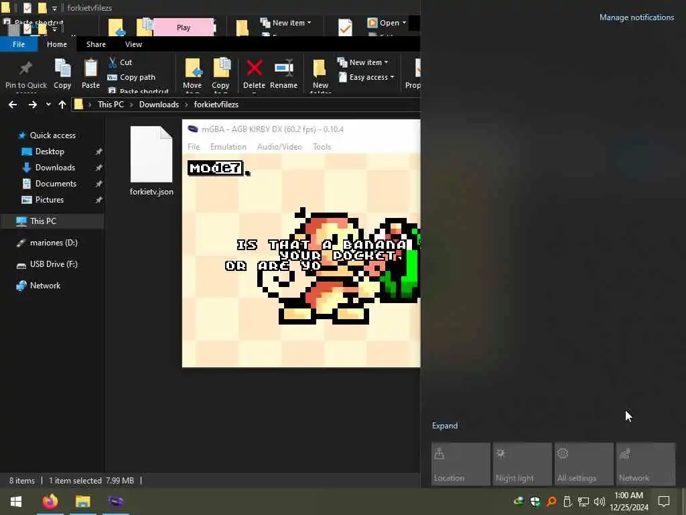Open mGBA Emulation menu
This screenshot has height=515, width=686.
[228, 147]
